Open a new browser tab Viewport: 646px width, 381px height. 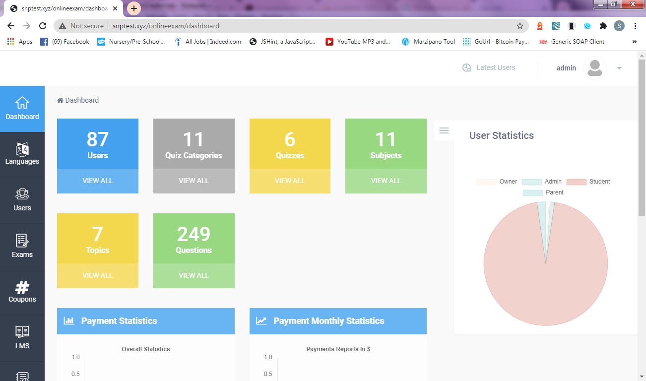[x=134, y=8]
